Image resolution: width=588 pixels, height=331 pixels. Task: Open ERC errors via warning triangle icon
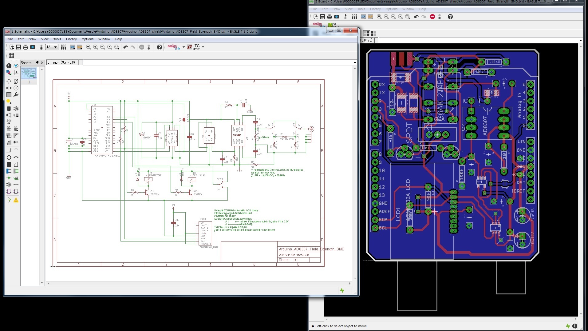(16, 201)
